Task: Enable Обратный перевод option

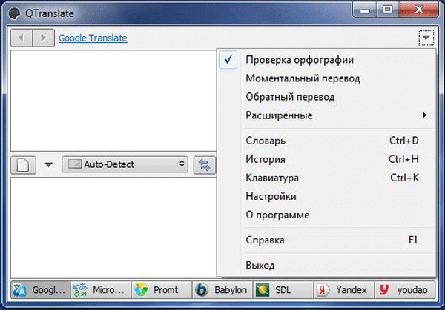Action: (x=326, y=97)
